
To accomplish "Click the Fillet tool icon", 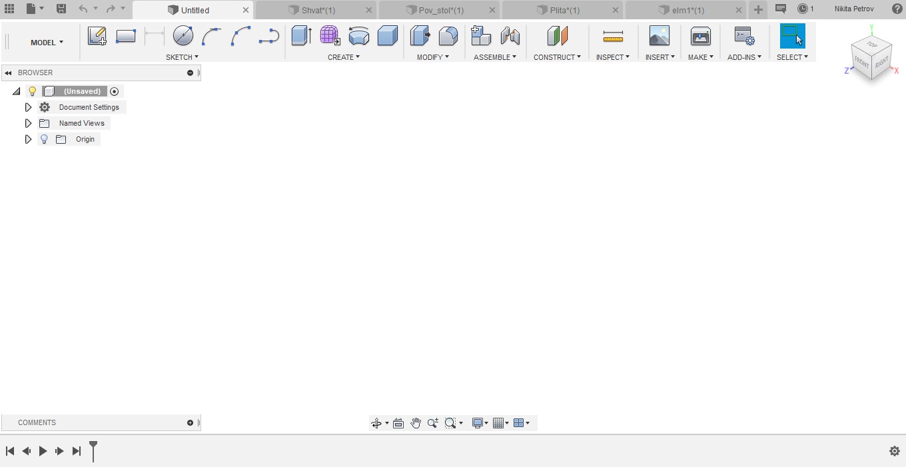I will [448, 36].
